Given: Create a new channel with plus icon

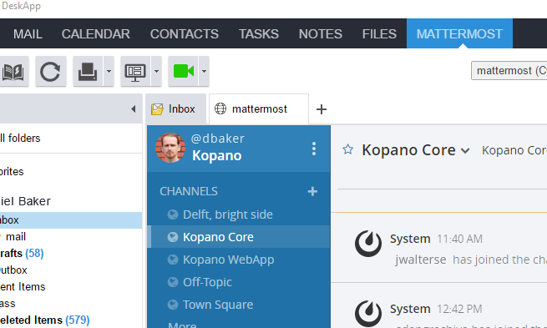Looking at the screenshot, I should (312, 191).
